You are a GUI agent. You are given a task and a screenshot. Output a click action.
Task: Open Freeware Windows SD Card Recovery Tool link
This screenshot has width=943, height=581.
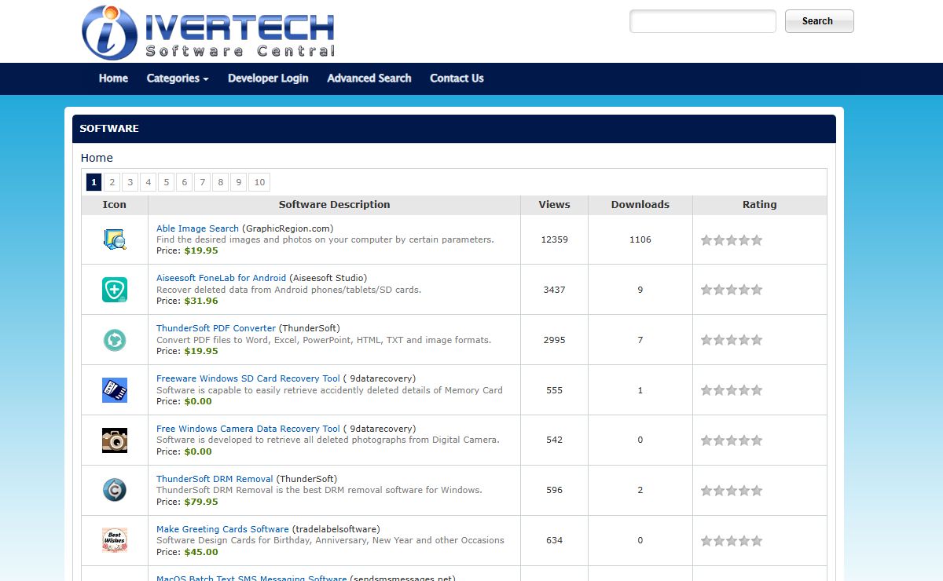pyautogui.click(x=248, y=378)
